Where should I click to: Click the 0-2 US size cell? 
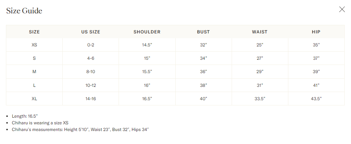91,45
